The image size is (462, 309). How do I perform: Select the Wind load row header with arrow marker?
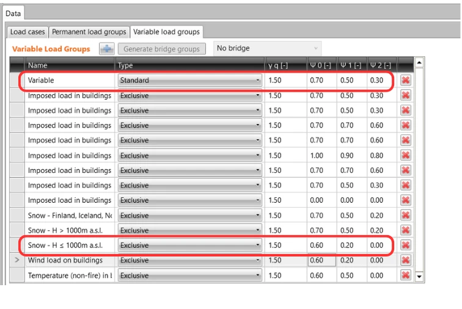[x=17, y=260]
